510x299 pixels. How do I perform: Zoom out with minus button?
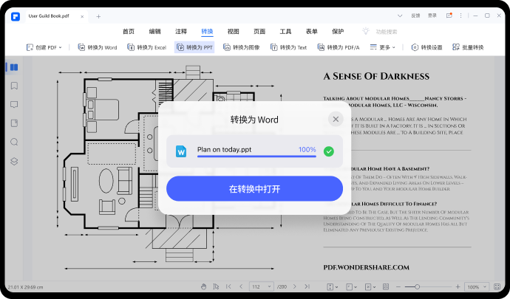click(x=398, y=286)
